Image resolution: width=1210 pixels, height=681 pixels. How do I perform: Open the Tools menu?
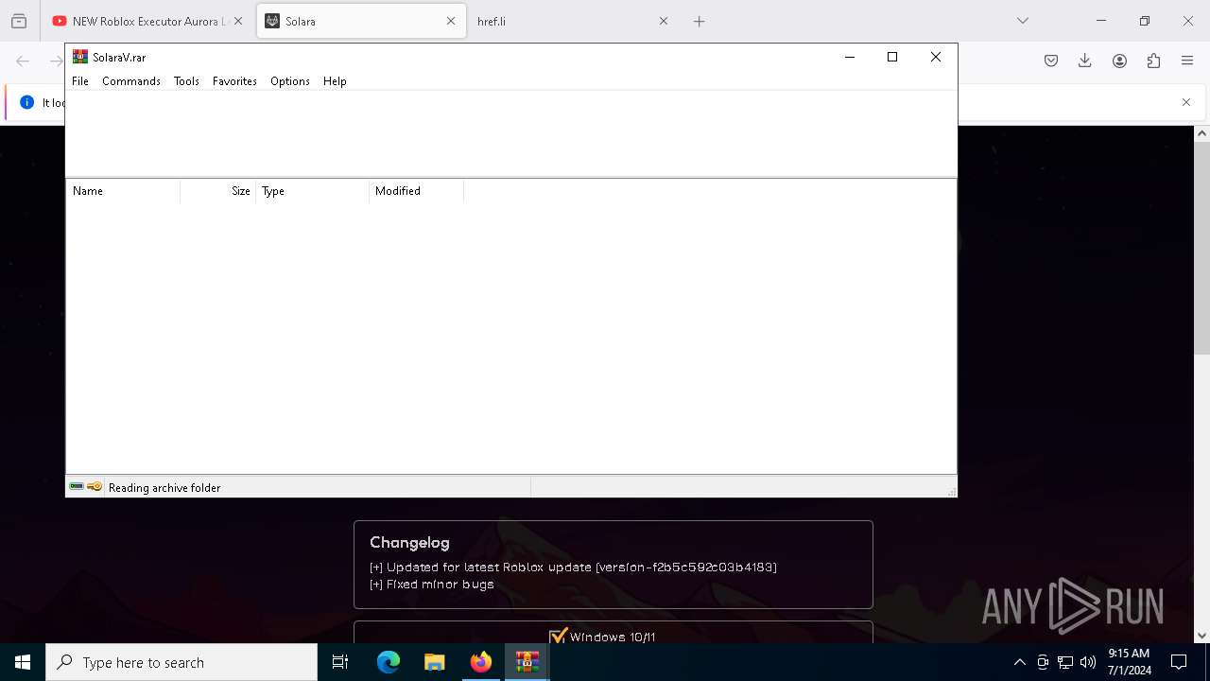[186, 81]
